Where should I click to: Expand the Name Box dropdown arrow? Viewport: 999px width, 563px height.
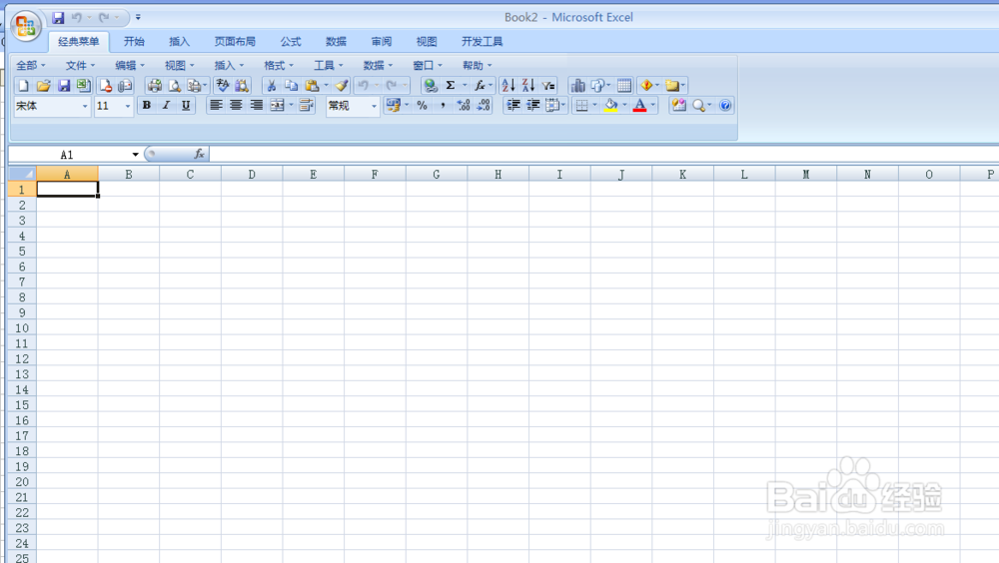tap(135, 155)
